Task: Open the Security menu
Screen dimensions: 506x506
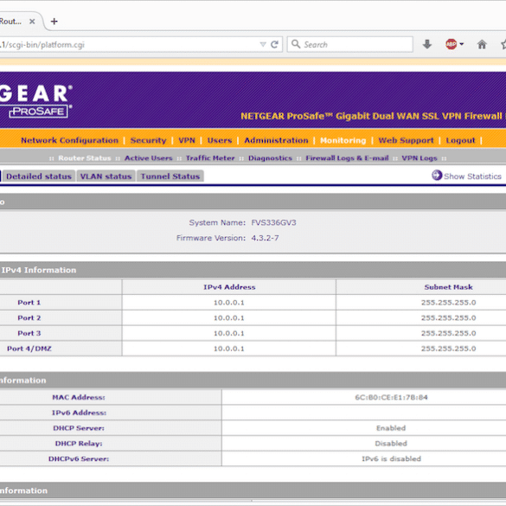Action: click(148, 140)
